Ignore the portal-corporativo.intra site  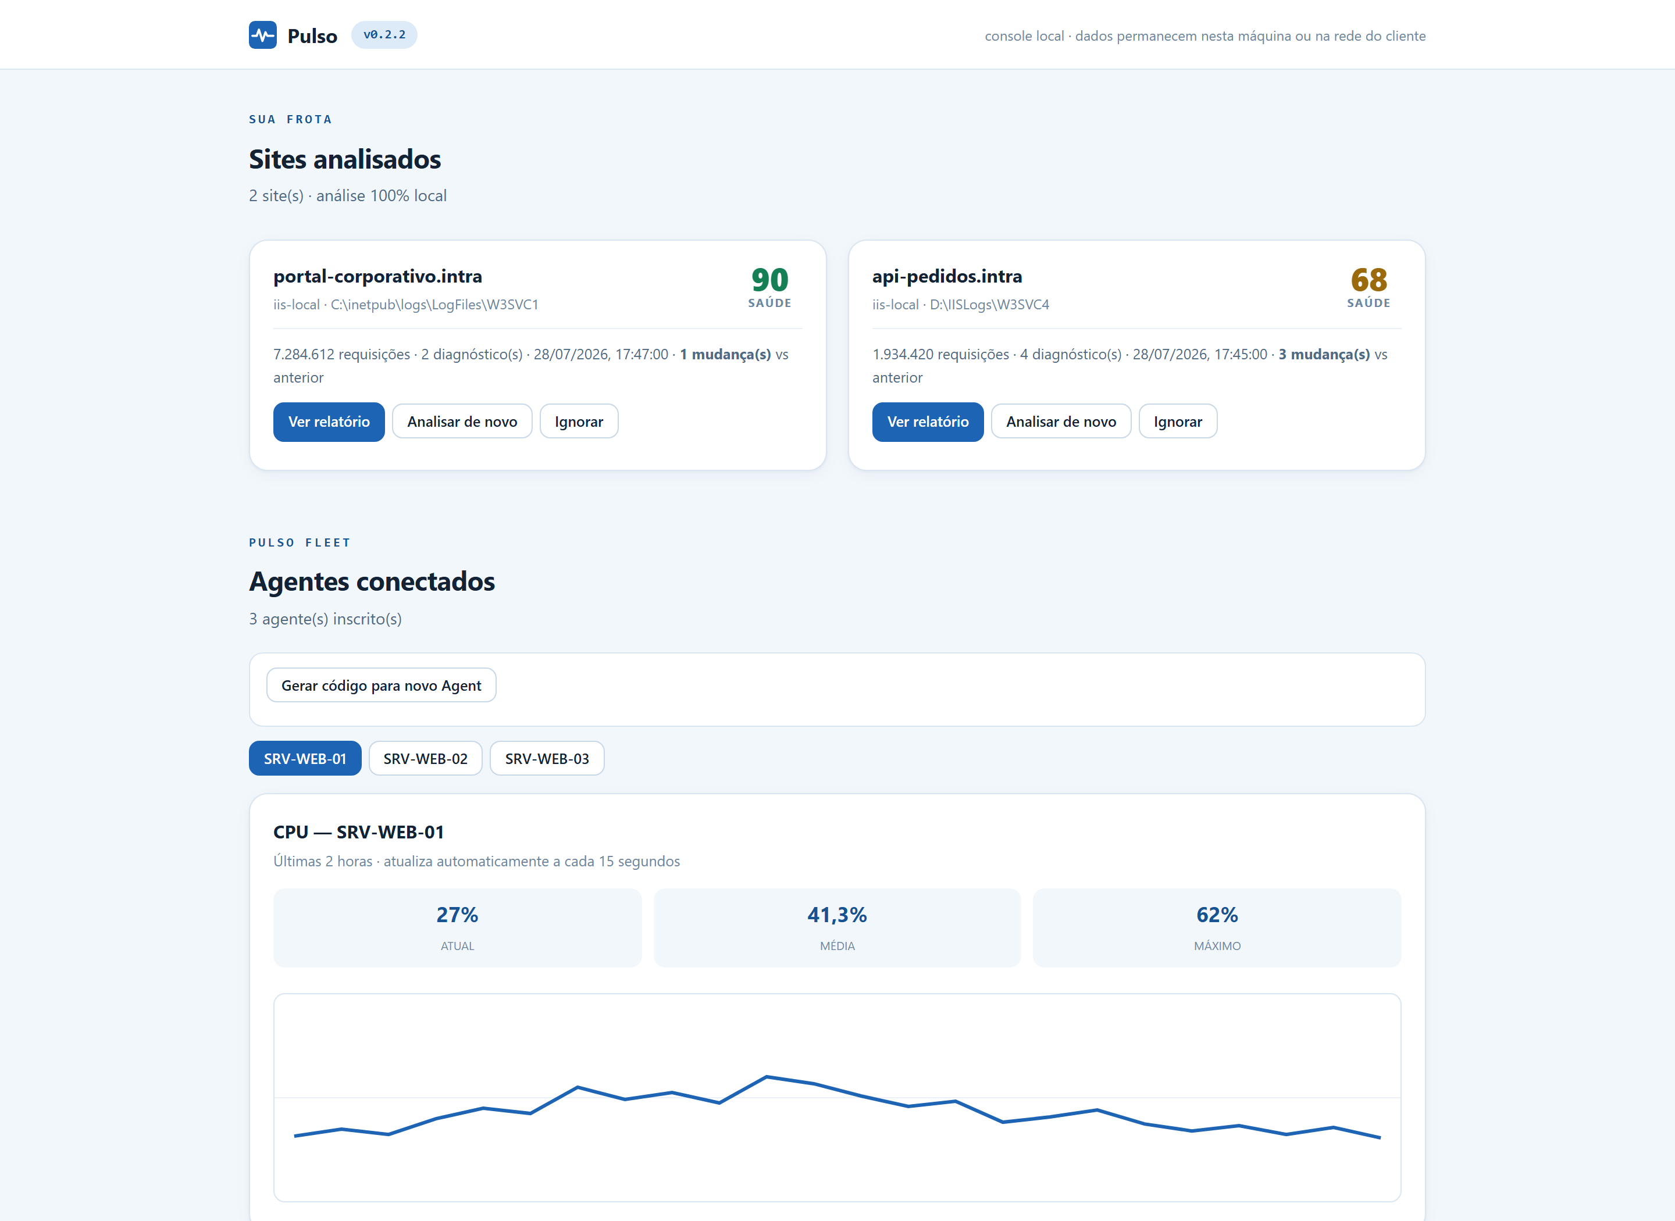(579, 422)
